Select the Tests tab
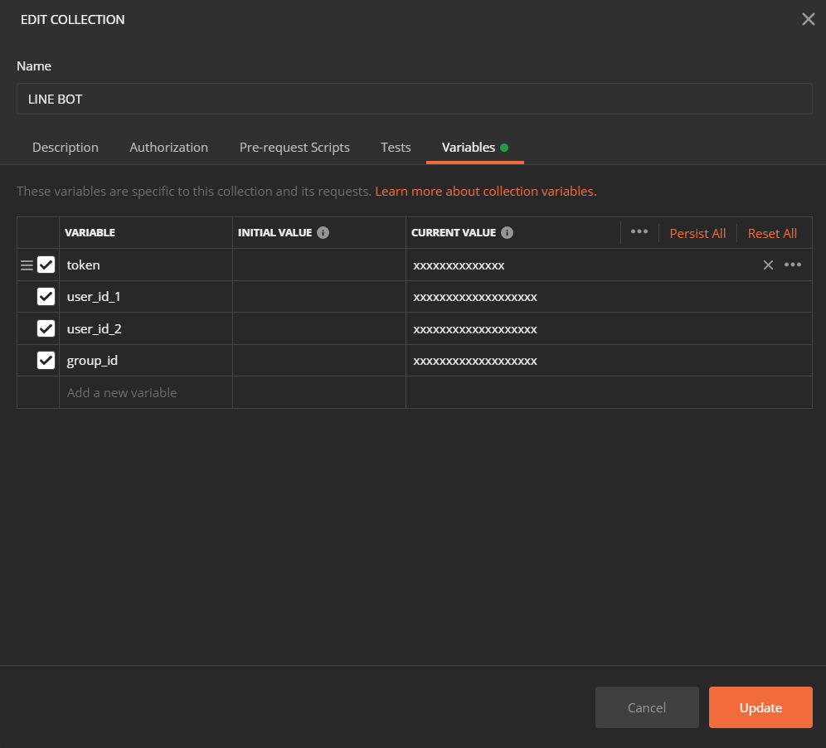The width and height of the screenshot is (826, 748). click(396, 148)
